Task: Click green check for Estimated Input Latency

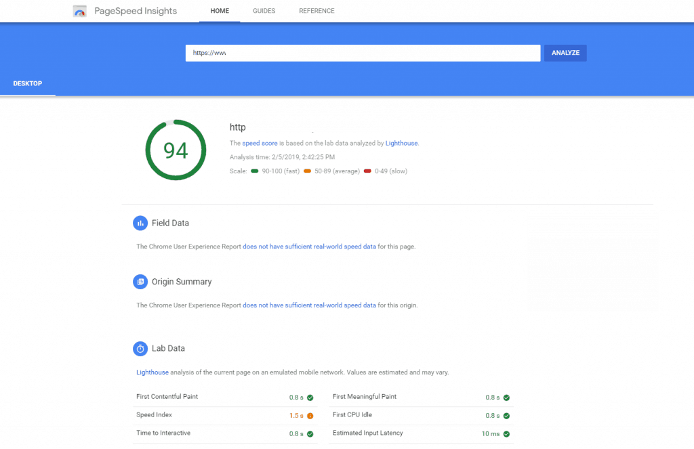Action: point(506,434)
